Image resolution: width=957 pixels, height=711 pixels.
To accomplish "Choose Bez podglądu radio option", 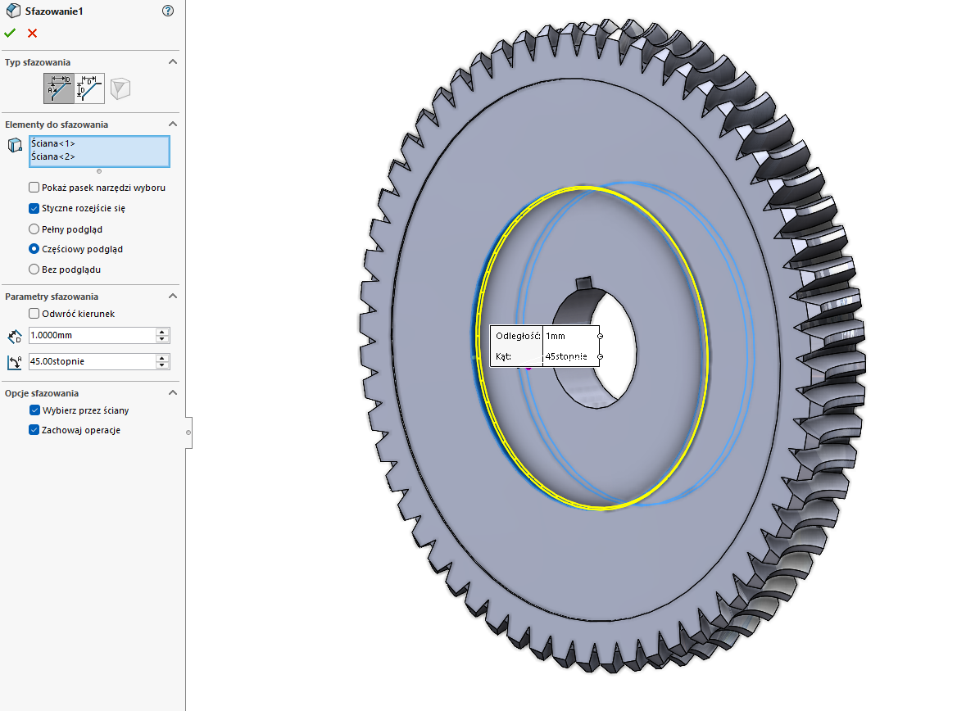I will point(34,269).
